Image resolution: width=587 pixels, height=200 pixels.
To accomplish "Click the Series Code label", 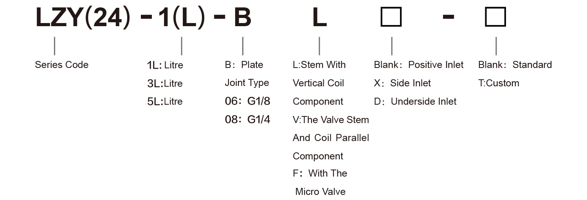I will [62, 65].
